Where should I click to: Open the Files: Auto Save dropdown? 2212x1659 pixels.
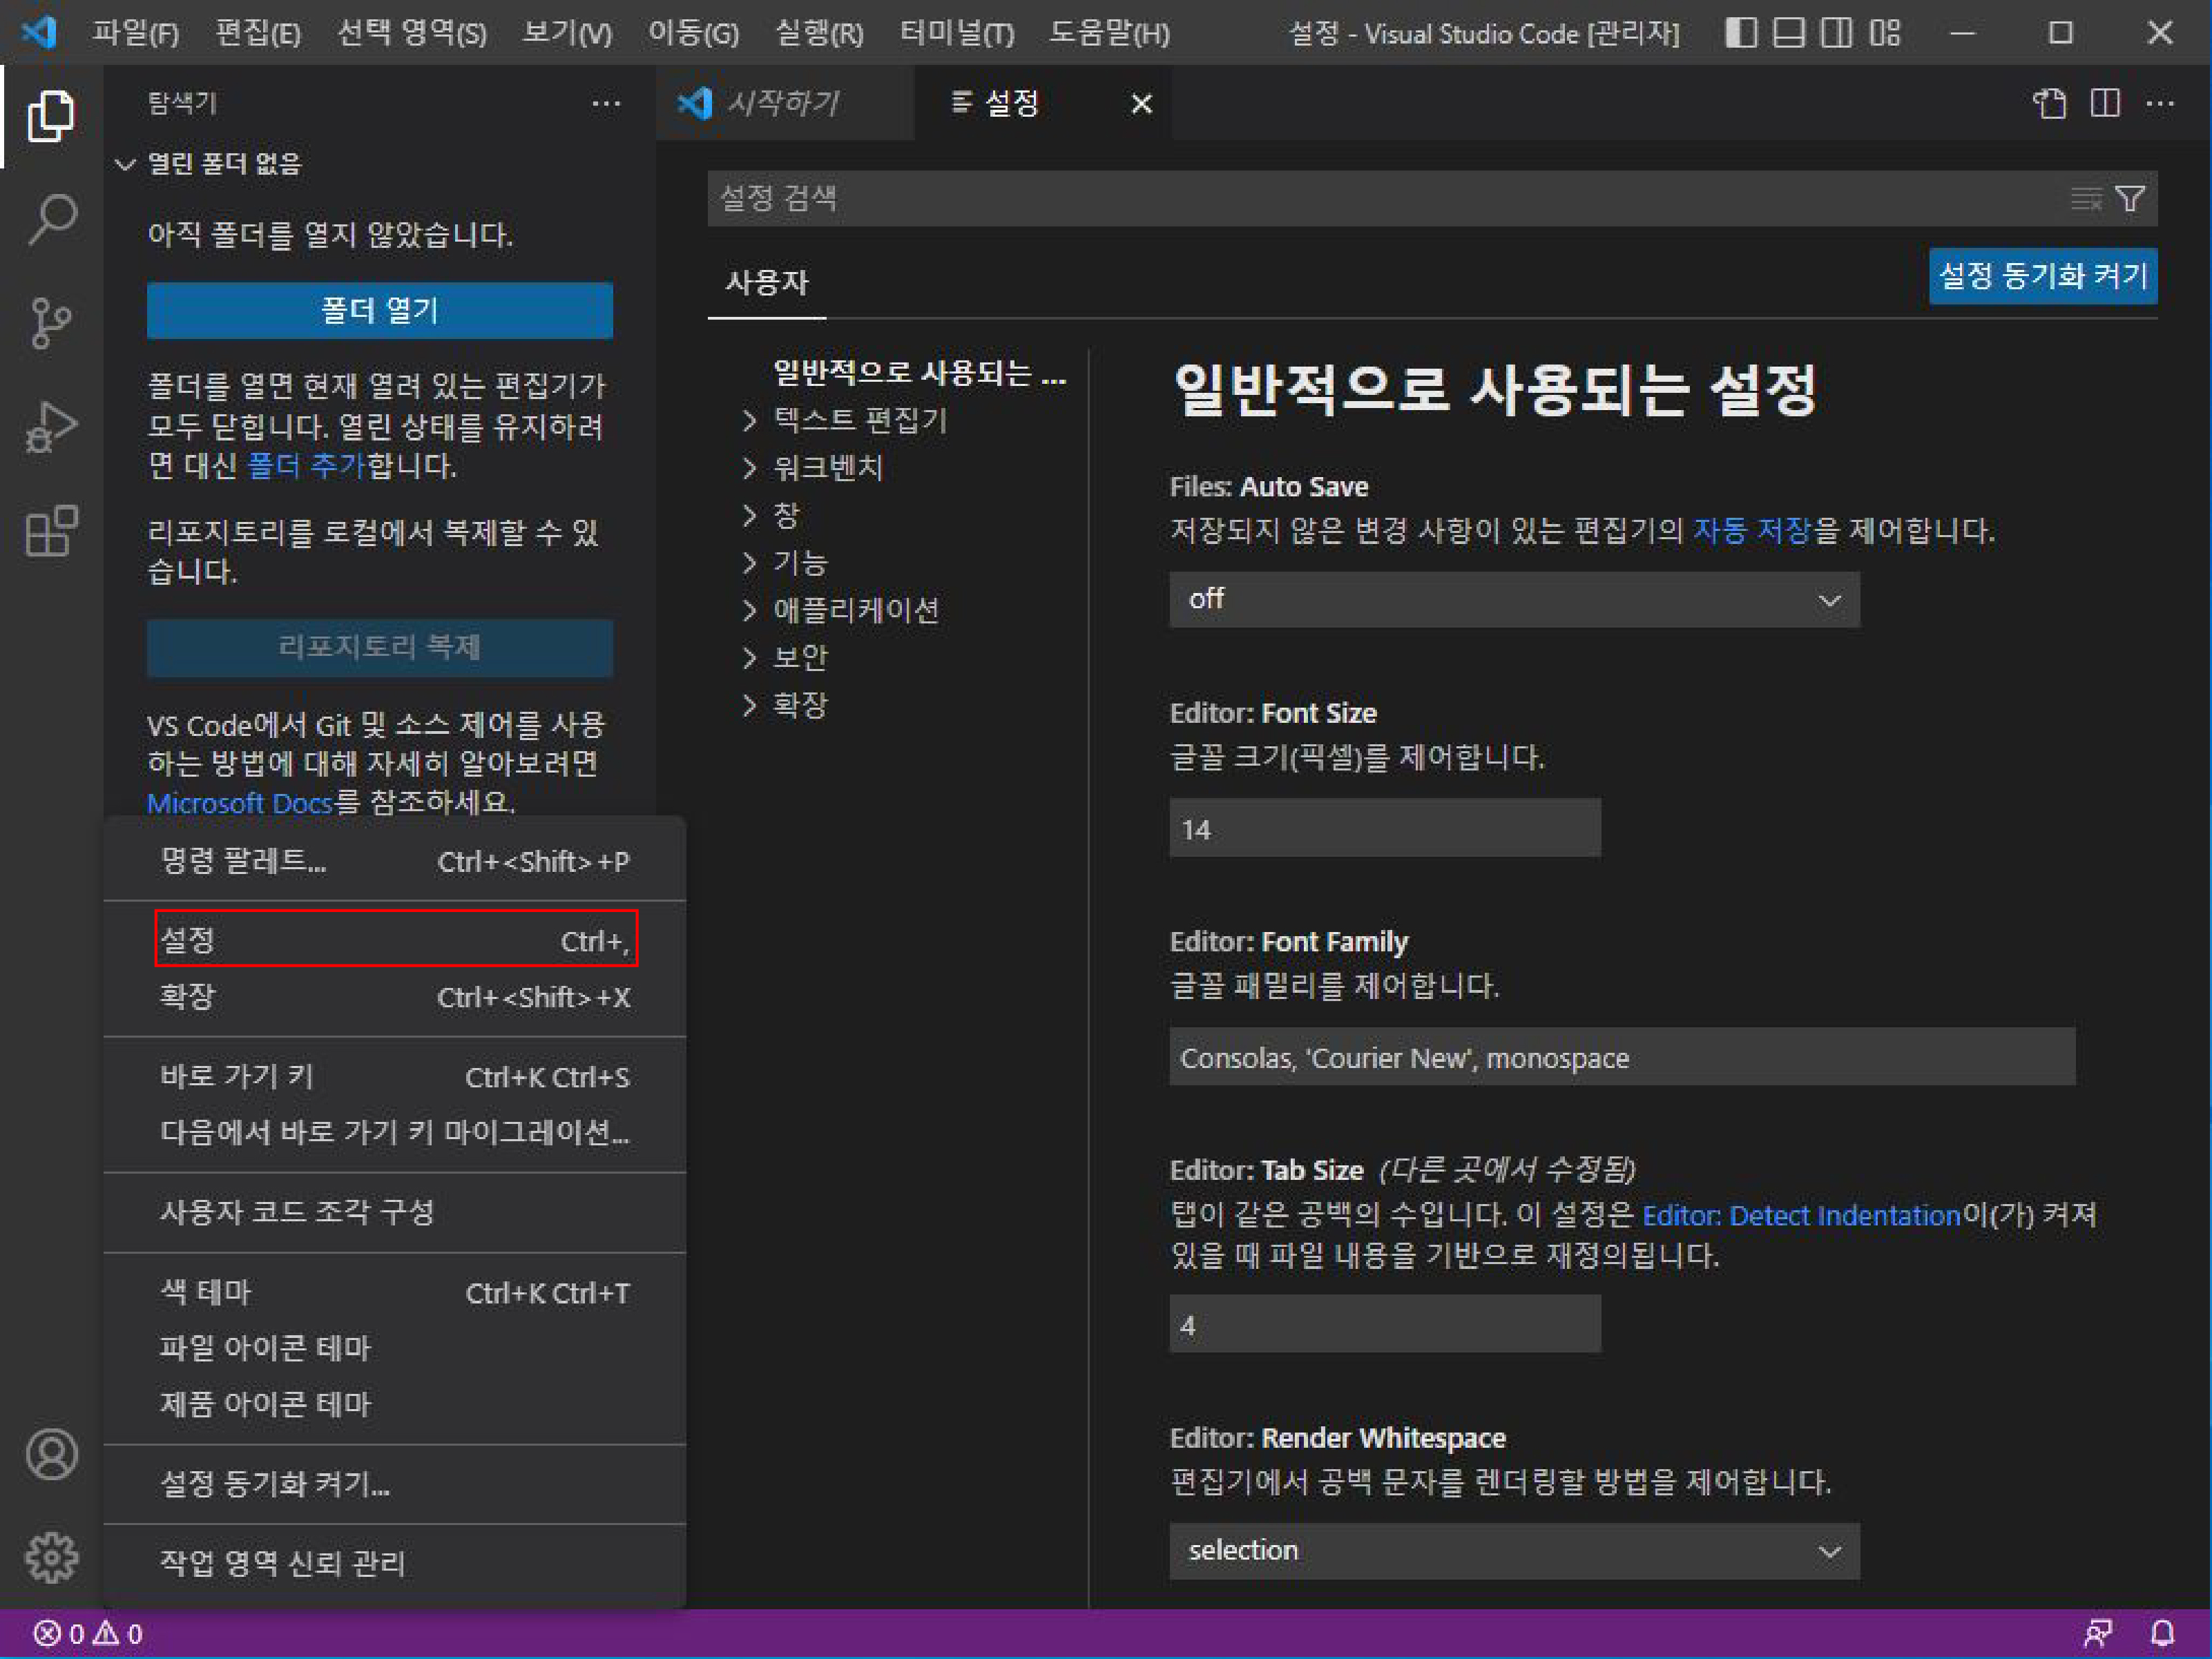tap(1514, 600)
